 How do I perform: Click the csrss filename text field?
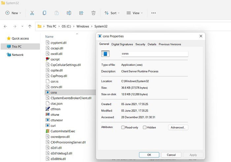(x=154, y=54)
